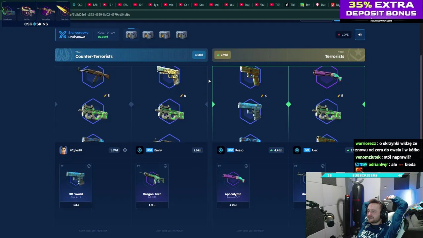The width and height of the screenshot is (423, 238).
Task: Select the first battle case icon
Action: [x=131, y=35]
